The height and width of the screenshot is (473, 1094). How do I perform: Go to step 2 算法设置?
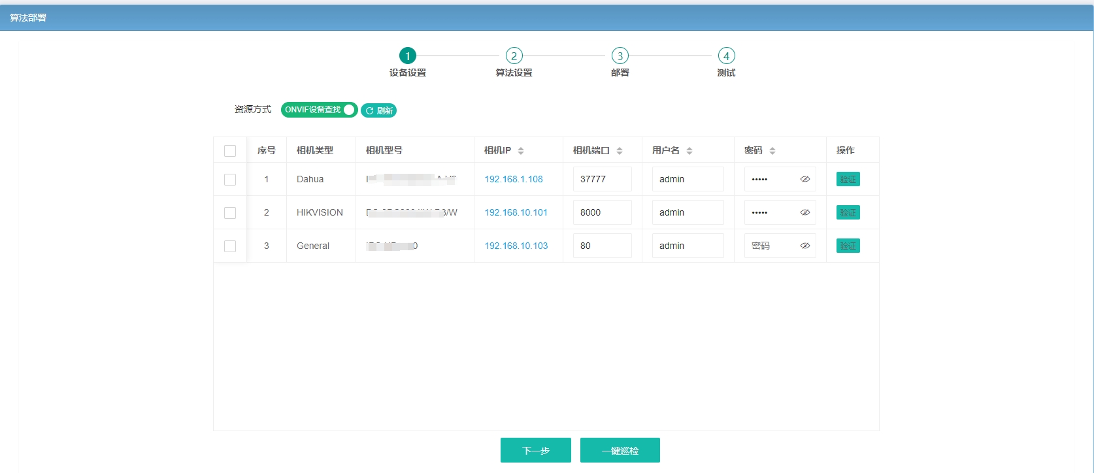pyautogui.click(x=514, y=63)
